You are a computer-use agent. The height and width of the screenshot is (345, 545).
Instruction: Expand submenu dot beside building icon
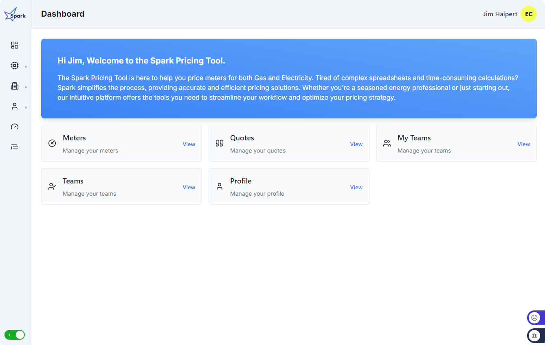tap(26, 87)
